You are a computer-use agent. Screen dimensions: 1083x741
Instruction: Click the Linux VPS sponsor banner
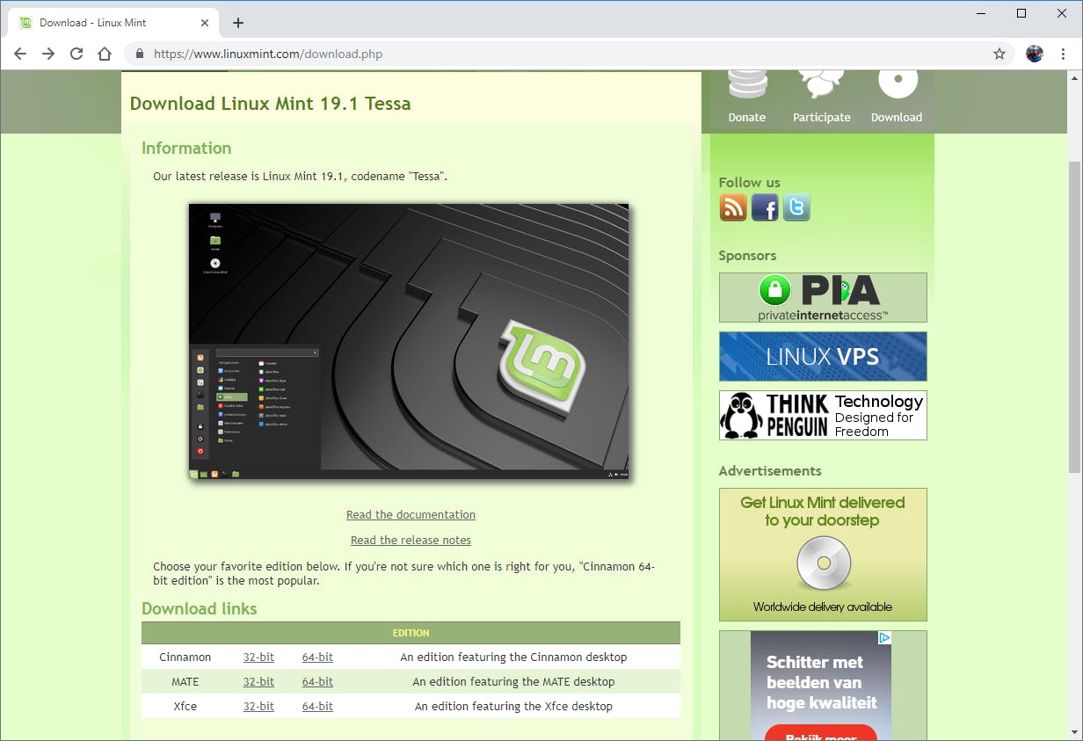[x=823, y=356]
